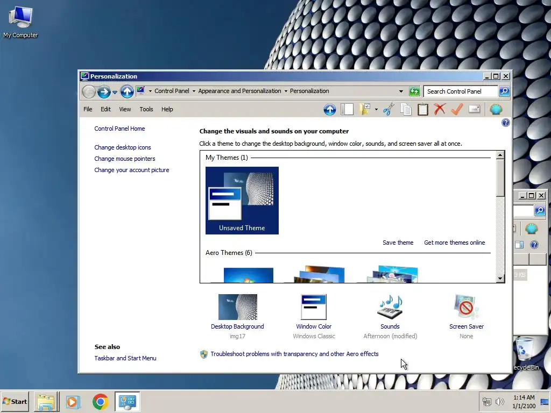Select the Unsaved Theme thumbnail

coord(242,201)
